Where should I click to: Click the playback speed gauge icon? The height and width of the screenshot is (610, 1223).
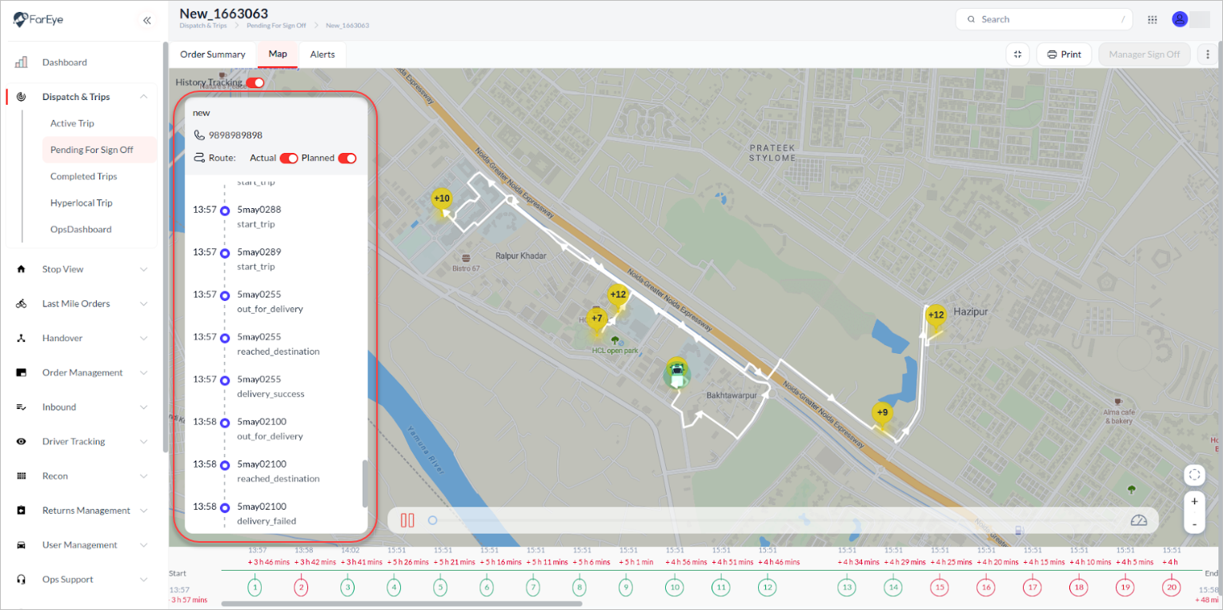[x=1139, y=520]
